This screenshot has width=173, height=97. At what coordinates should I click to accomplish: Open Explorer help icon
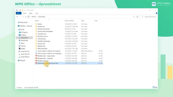[x=157, y=13]
